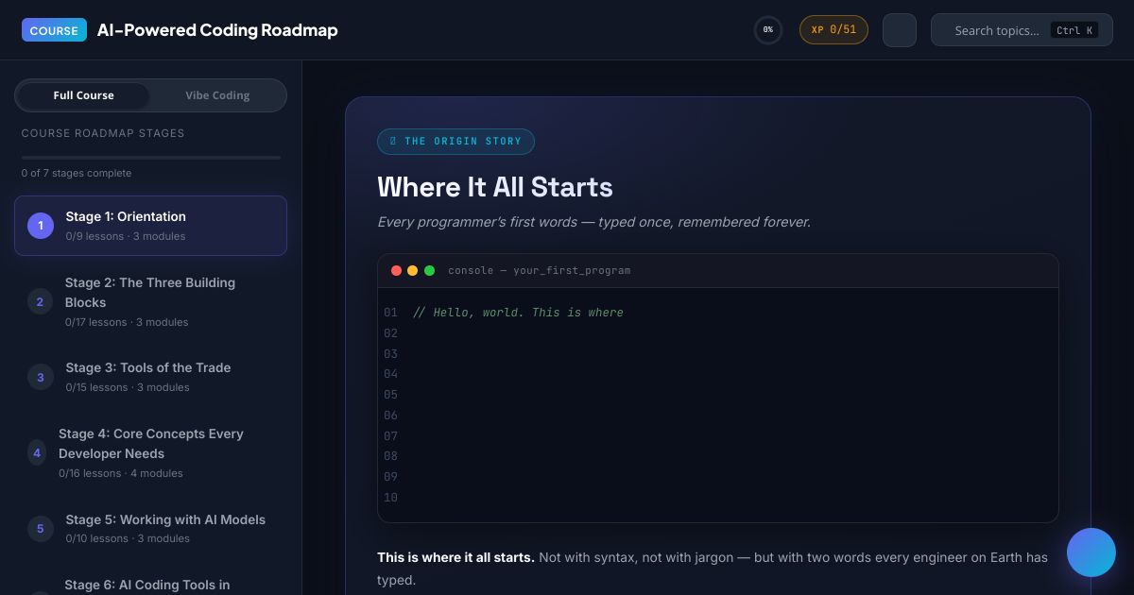Click '0/15 lessons · 3 modules' text
Viewport: 1134px width, 595px height.
click(x=128, y=387)
